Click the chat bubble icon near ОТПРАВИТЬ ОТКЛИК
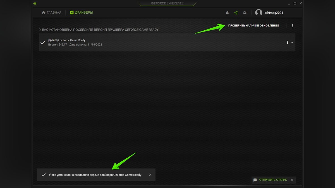This screenshot has height=188, width=335. [255, 180]
